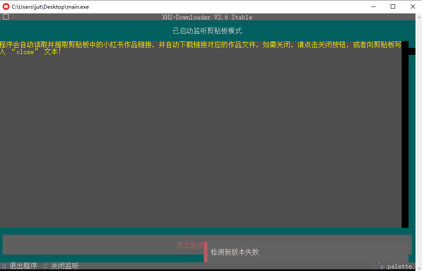Screen dimensions: 422x271
Task: Open the ^p palette from footer
Action: click(395, 266)
